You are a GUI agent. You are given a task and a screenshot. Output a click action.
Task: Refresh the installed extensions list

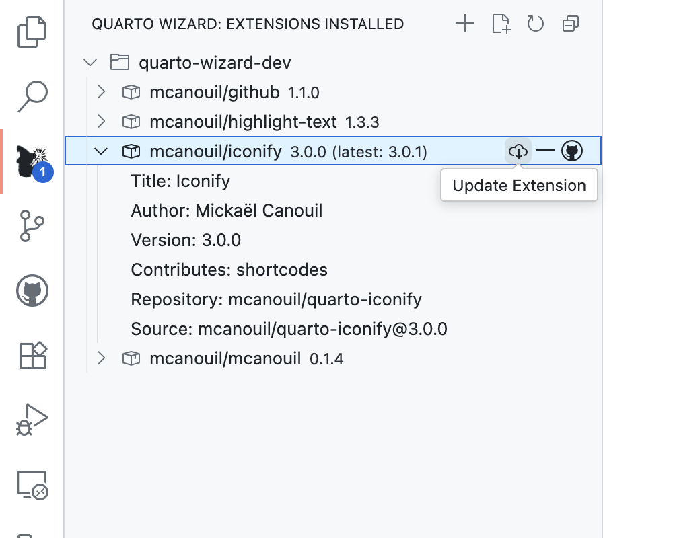(x=536, y=24)
